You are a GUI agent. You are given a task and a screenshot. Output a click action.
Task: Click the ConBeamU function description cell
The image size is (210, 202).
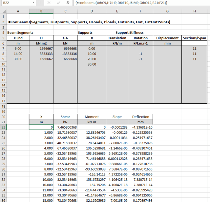pos(89,22)
